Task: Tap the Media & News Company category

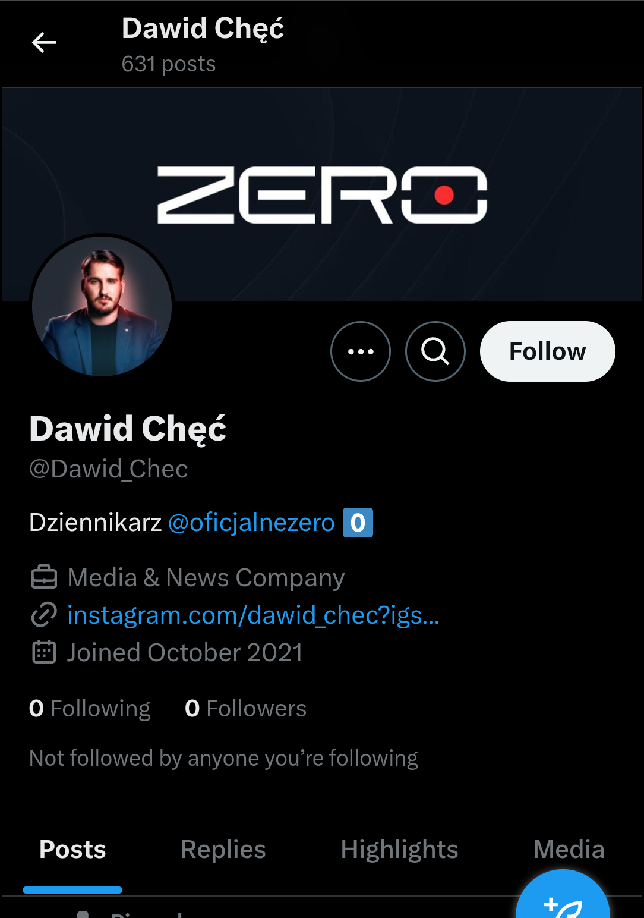Action: [x=206, y=577]
